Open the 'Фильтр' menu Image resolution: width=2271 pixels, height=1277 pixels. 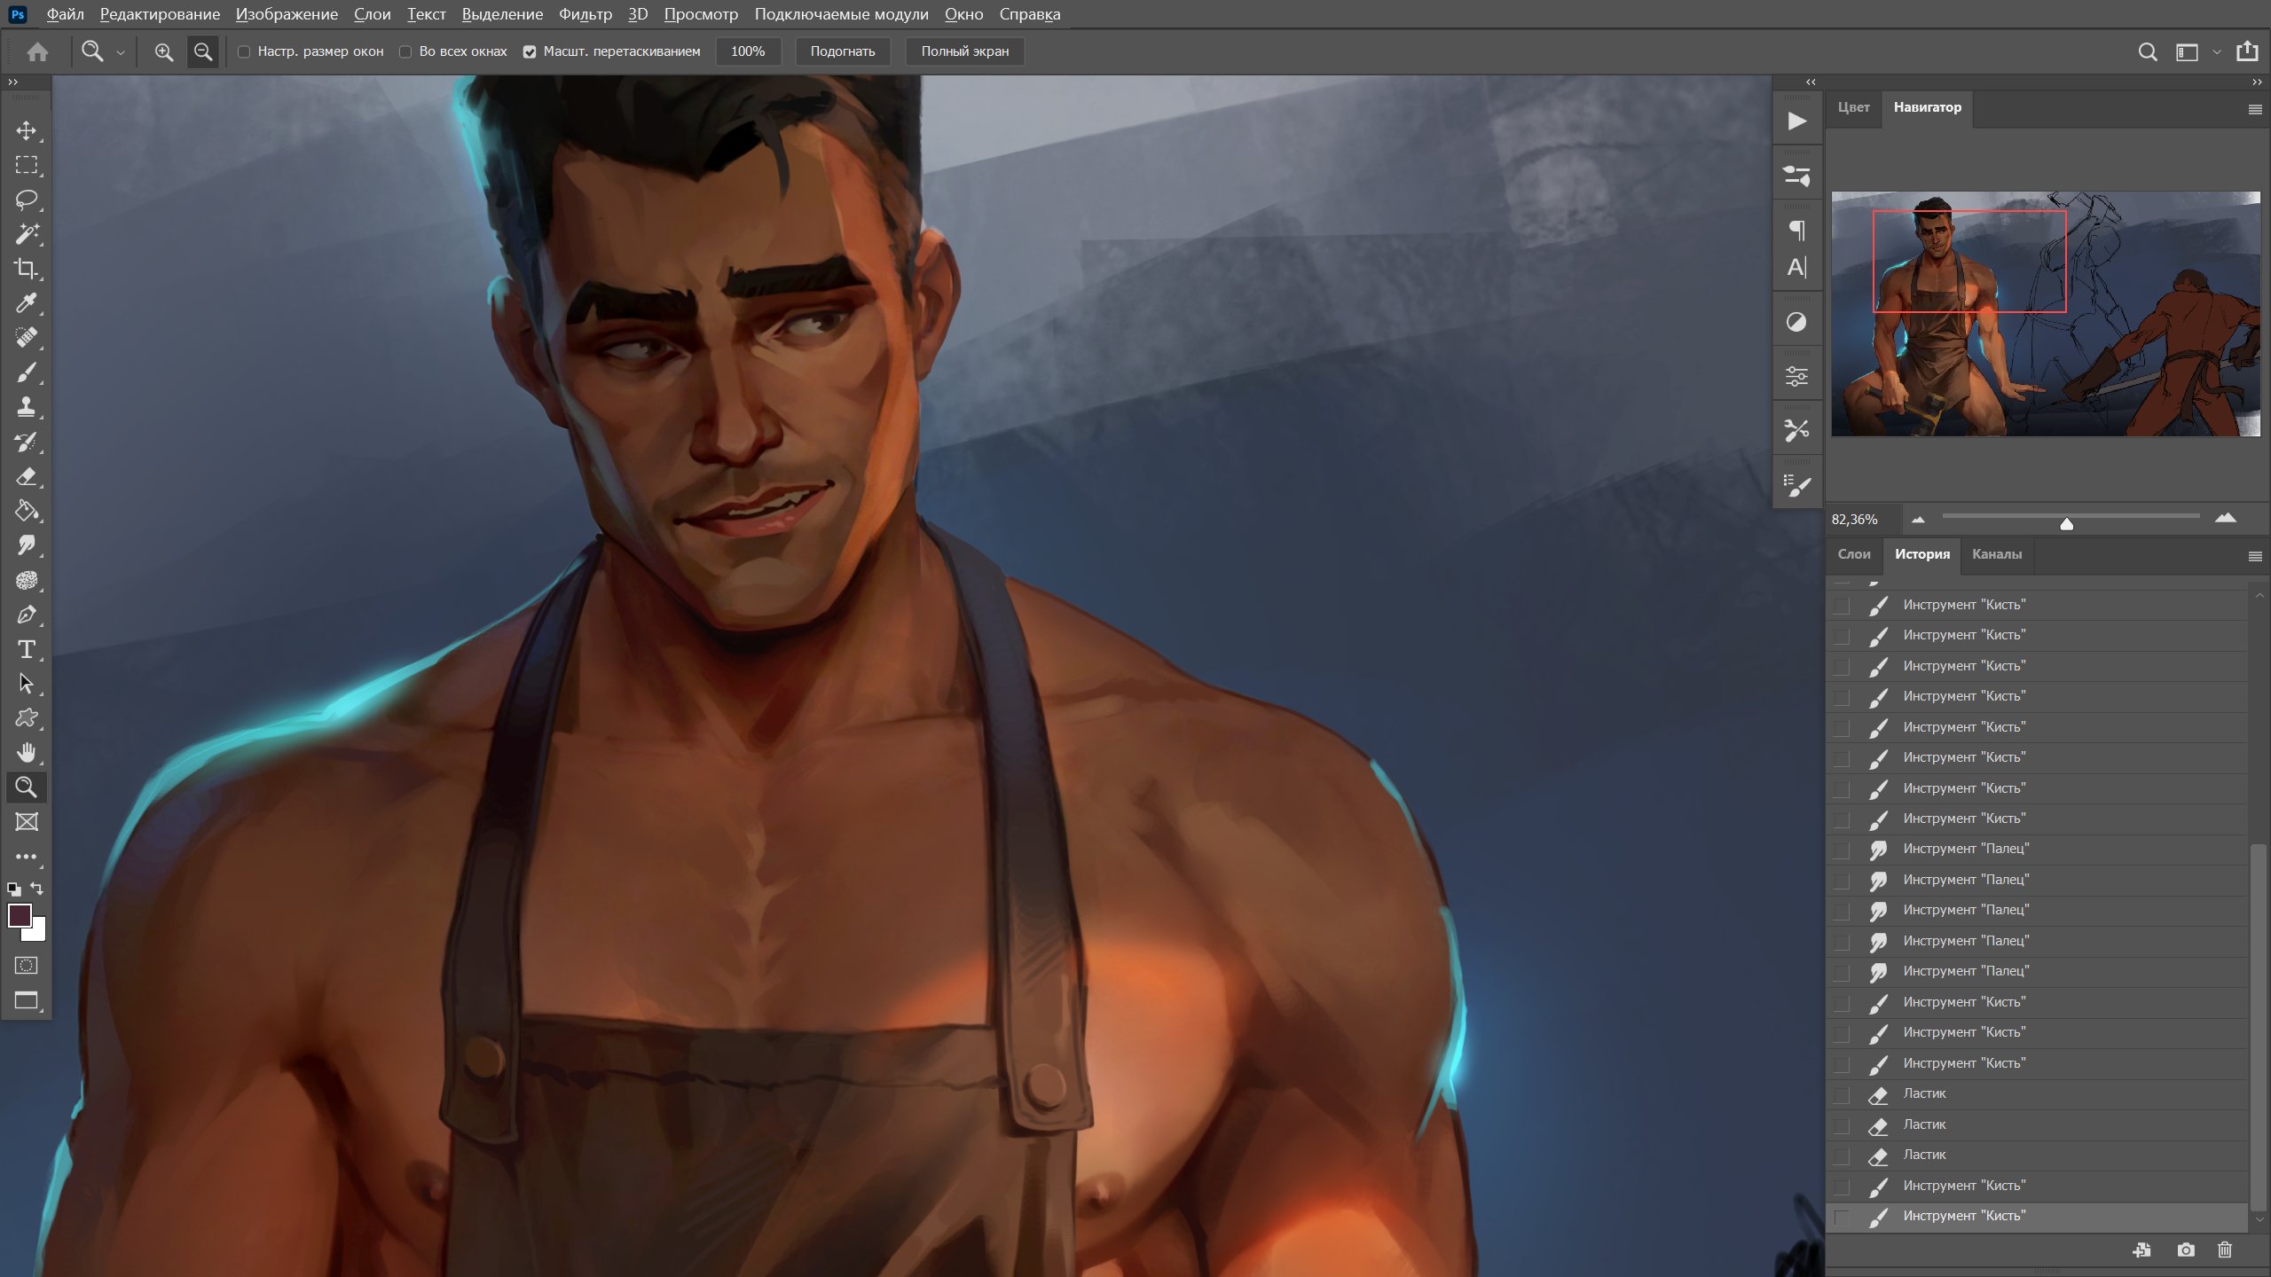pos(585,14)
